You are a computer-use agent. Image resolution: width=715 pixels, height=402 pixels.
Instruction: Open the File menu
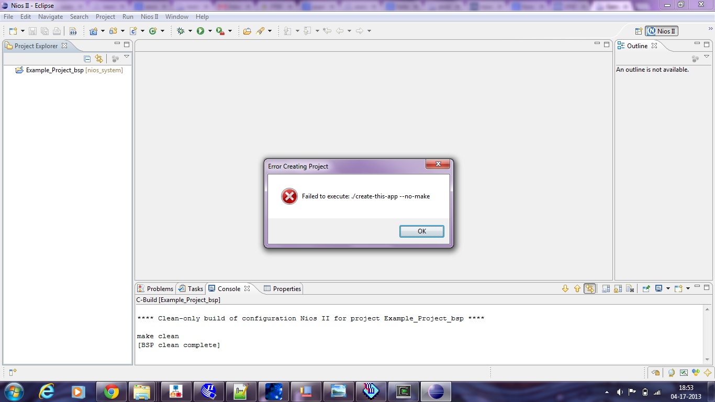[8, 17]
